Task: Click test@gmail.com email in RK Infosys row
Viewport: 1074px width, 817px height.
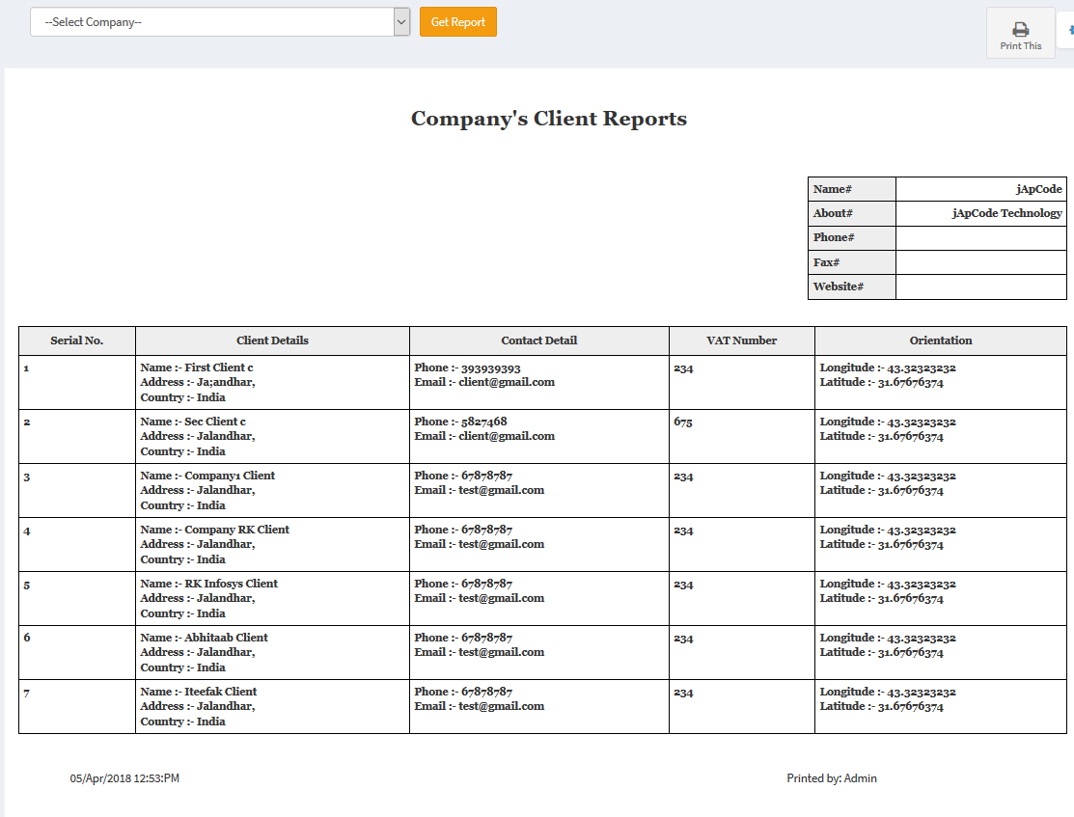Action: (x=502, y=598)
